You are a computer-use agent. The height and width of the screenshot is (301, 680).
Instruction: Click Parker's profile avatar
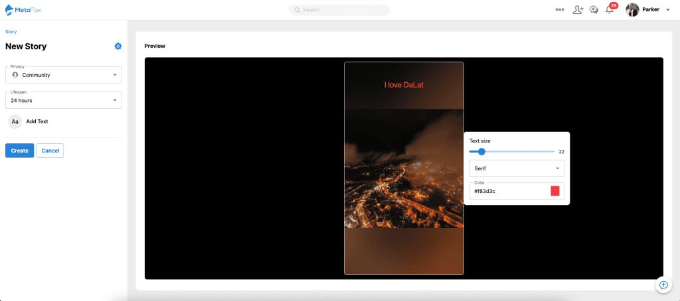click(632, 10)
